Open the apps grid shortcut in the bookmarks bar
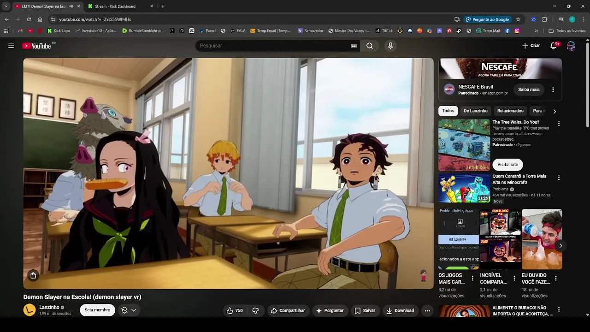This screenshot has width=590, height=332. coord(6,31)
